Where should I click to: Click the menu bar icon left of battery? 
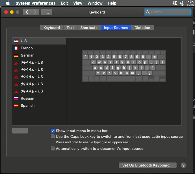point(175,3)
